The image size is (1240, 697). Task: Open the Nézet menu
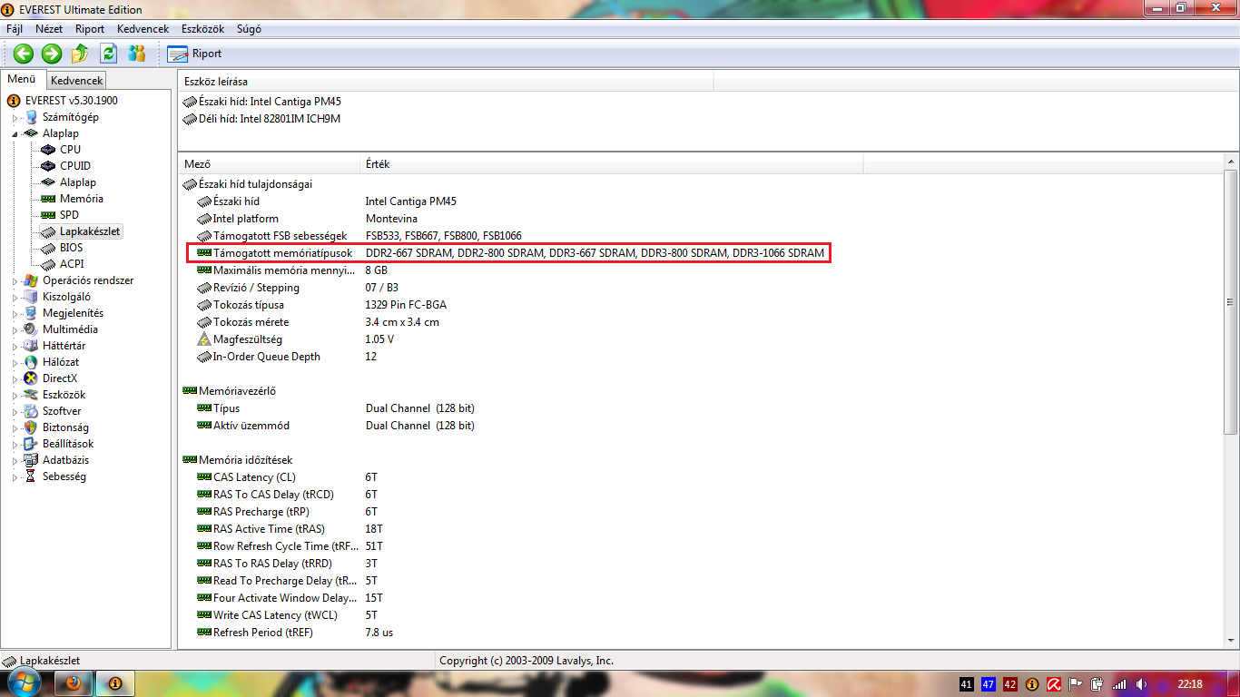point(49,29)
